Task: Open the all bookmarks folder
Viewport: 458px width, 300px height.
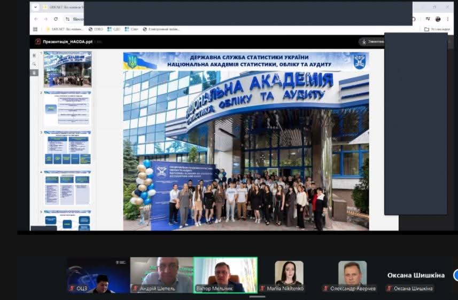Action: pos(437,29)
